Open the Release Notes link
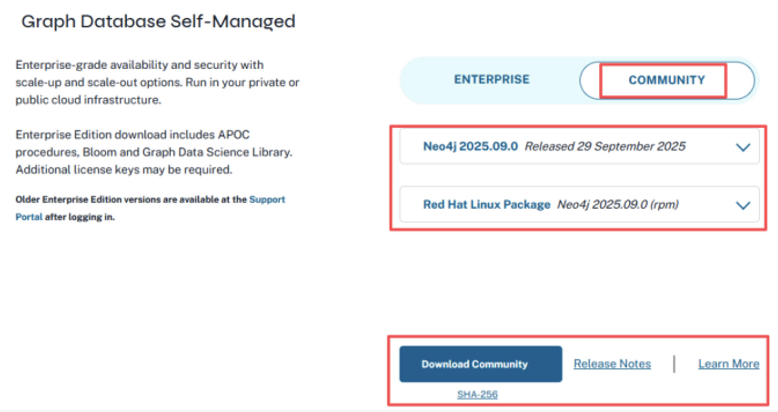 click(612, 364)
